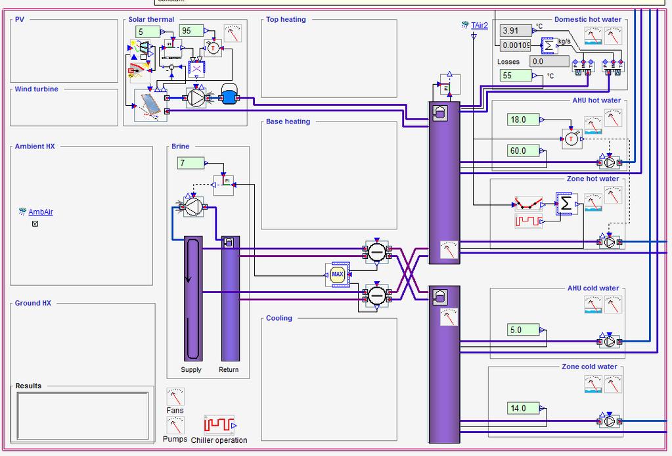Open the gauge on the cold tank
The width and height of the screenshot is (672, 456).
[449, 317]
